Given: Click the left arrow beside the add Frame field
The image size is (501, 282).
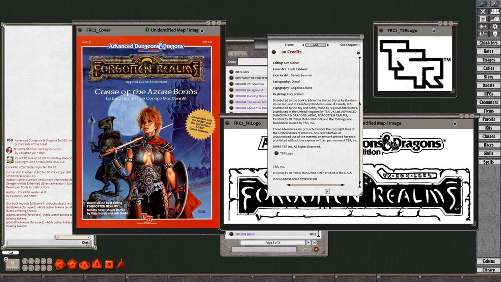Looking at the screenshot, I should pyautogui.click(x=303, y=45).
